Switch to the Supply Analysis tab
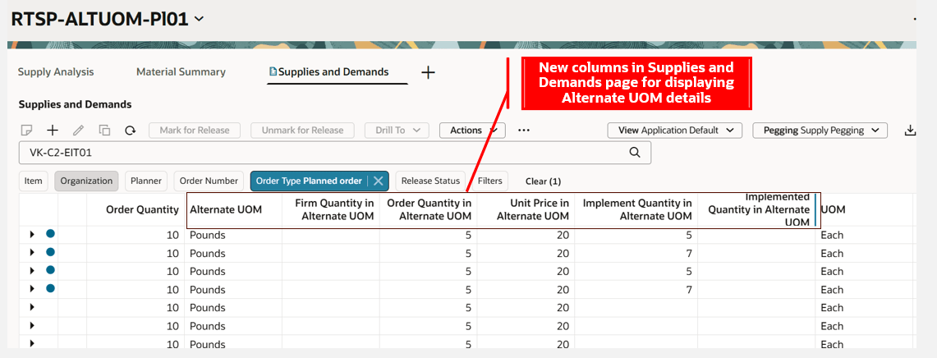937x358 pixels. point(56,72)
